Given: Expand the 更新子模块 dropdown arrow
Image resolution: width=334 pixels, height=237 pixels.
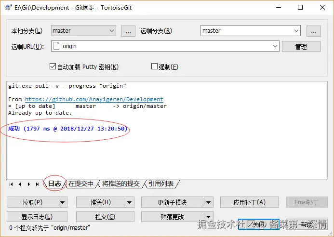Looking at the screenshot, I should (209, 202).
